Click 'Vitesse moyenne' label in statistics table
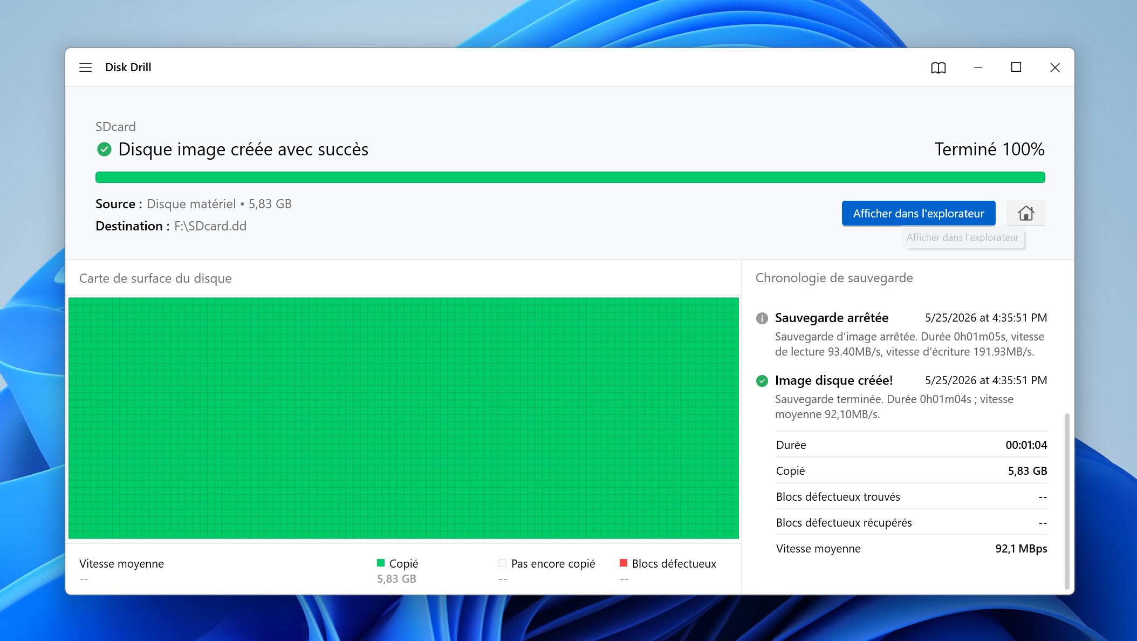This screenshot has width=1137, height=641. tap(818, 549)
